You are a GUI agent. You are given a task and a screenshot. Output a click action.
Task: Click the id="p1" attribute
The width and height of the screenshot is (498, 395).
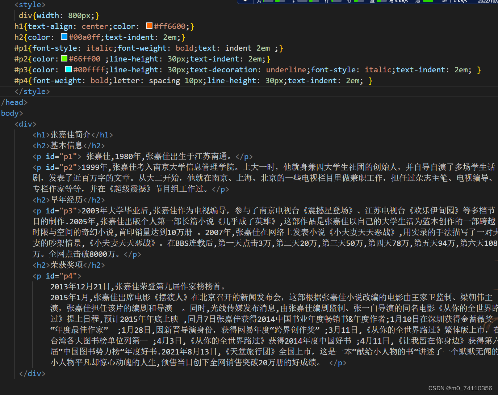click(62, 157)
